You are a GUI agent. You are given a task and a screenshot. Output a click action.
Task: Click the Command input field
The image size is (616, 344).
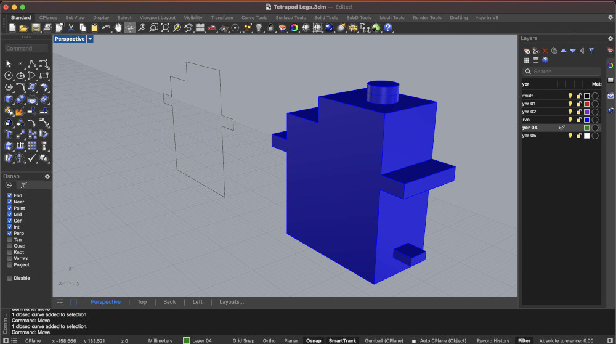click(26, 48)
